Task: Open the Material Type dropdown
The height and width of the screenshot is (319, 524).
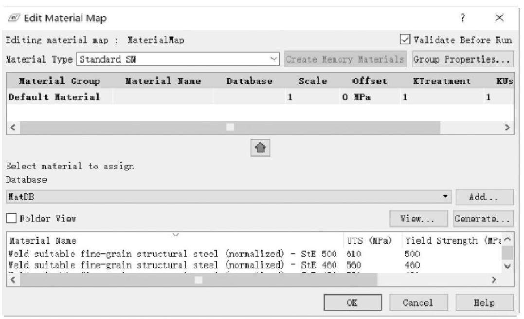Action: point(178,59)
